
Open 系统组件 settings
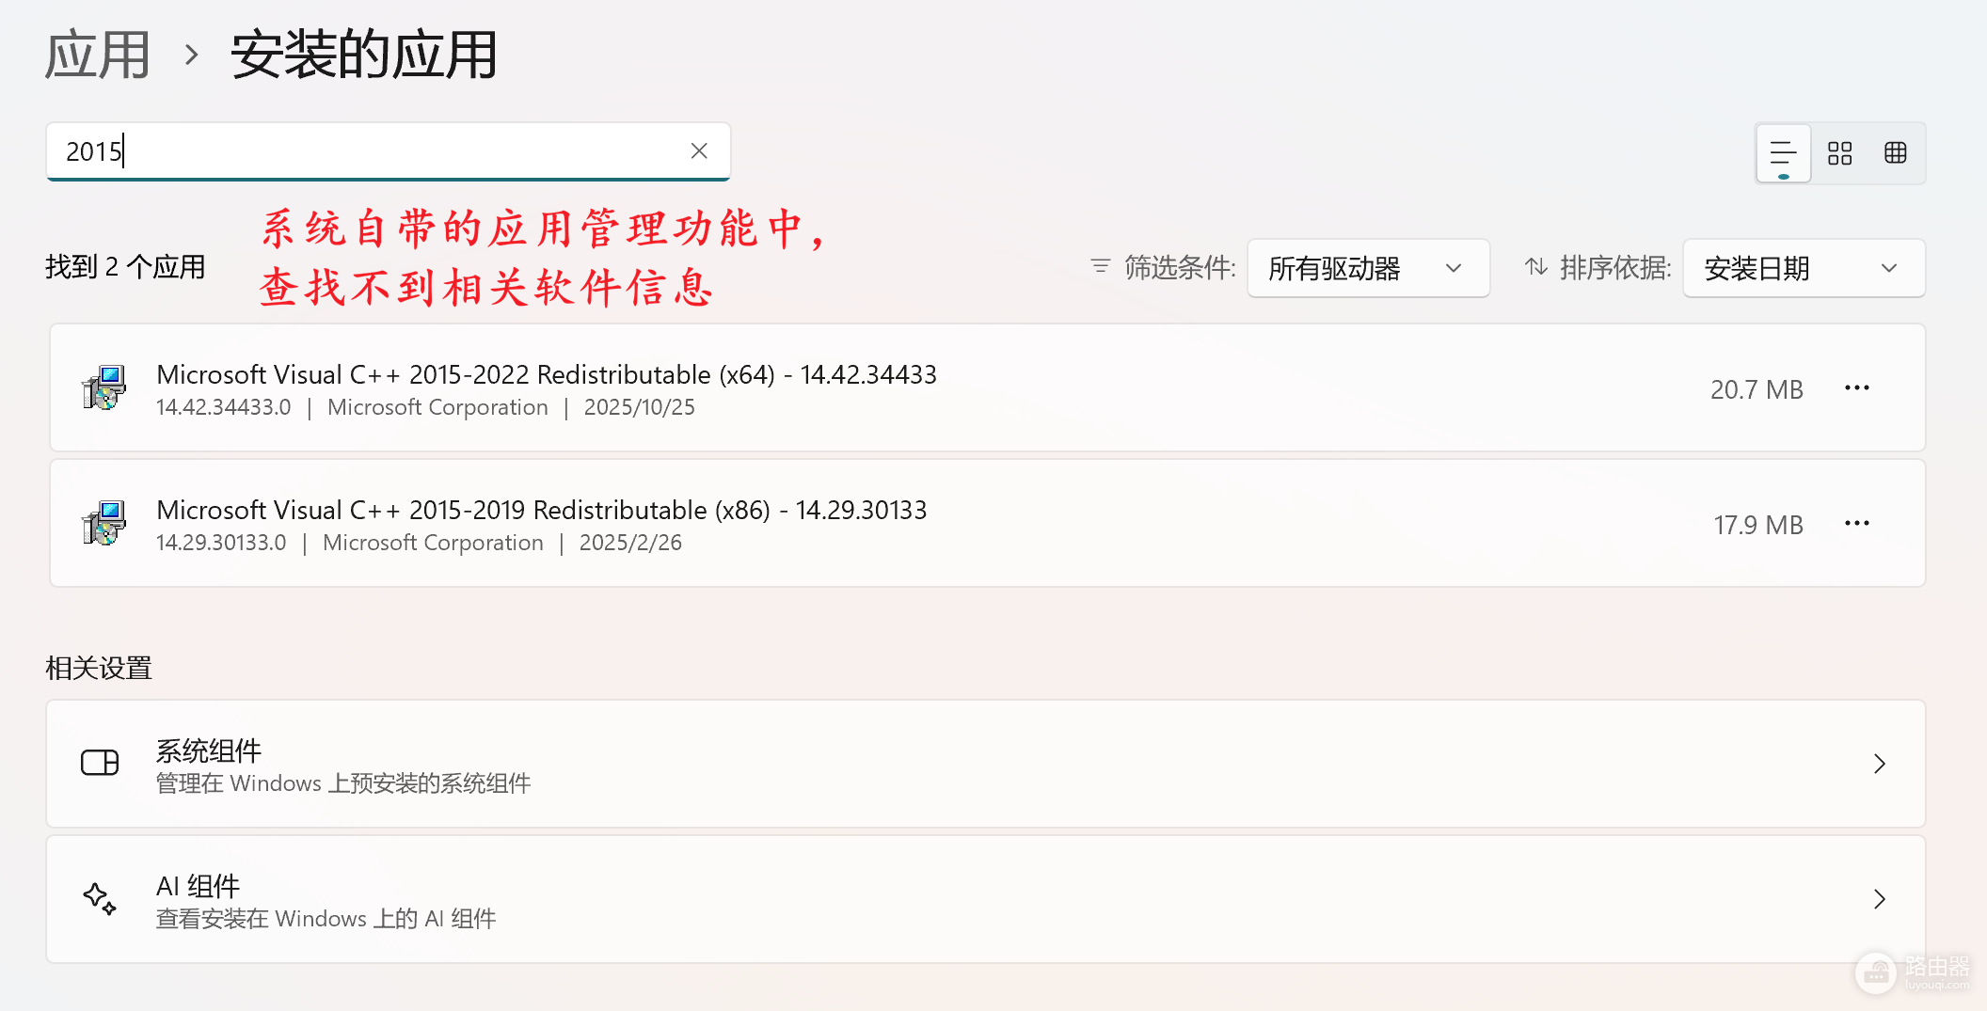(985, 764)
